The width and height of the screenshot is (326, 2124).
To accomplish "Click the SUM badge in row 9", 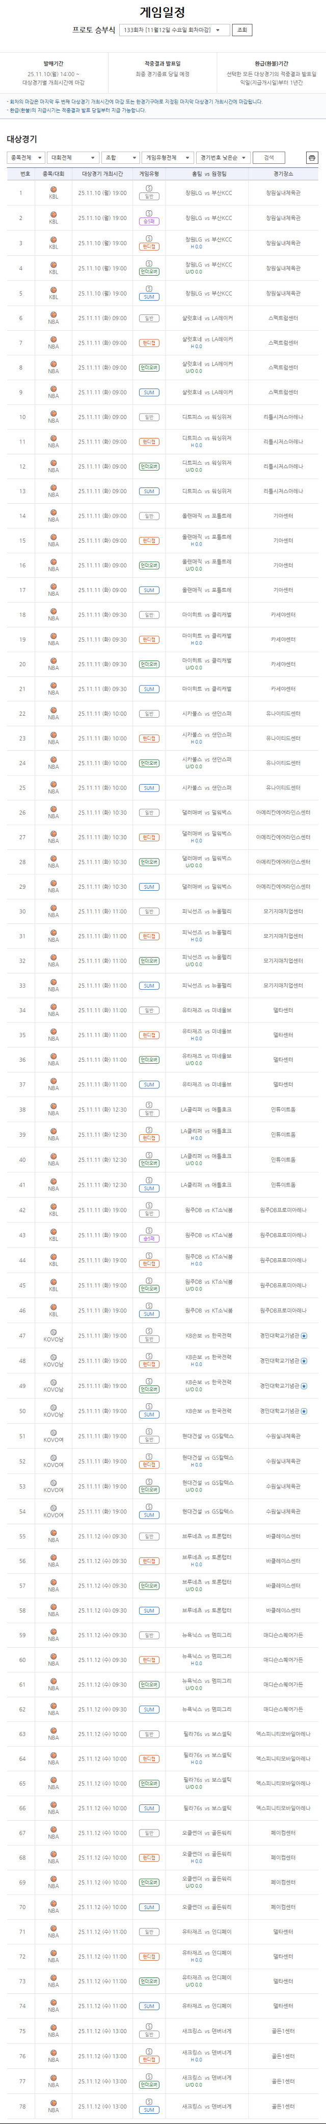I will pyautogui.click(x=149, y=393).
